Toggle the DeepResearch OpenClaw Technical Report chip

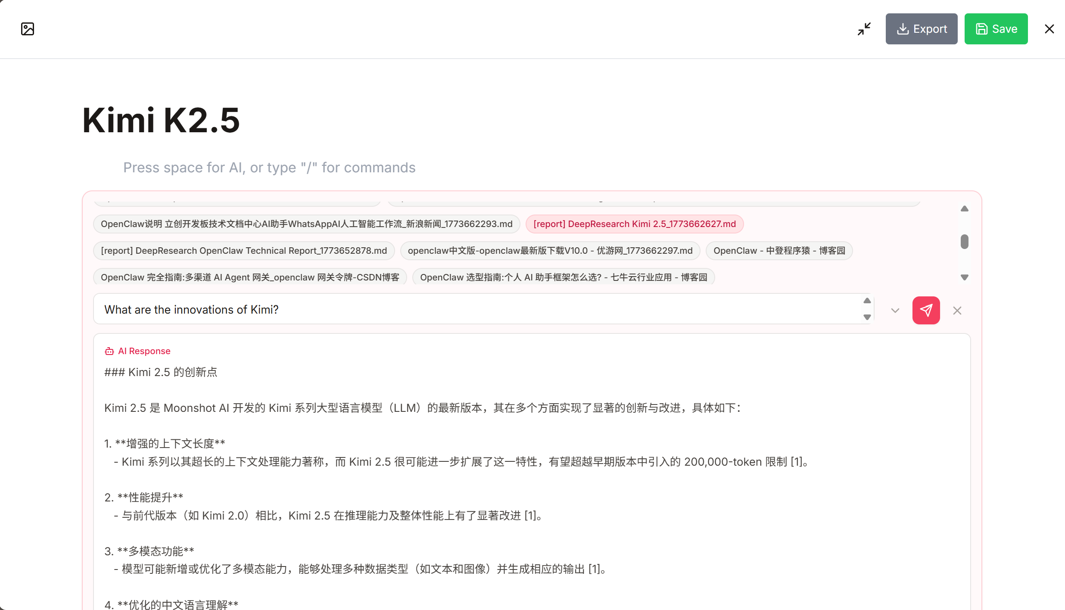[244, 251]
